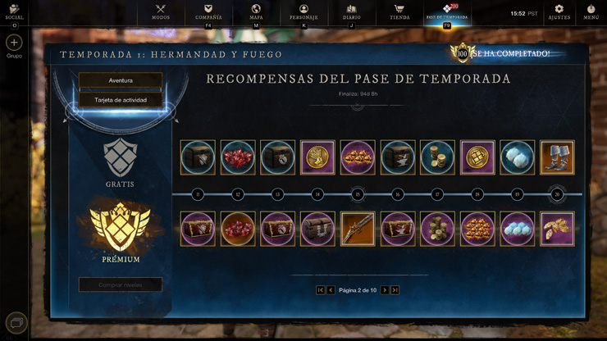Click the Comprar niveles button

pos(121,285)
